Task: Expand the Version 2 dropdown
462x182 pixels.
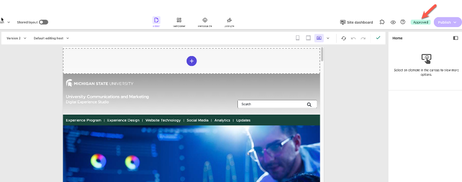Action: [16, 38]
